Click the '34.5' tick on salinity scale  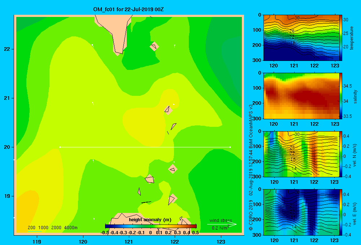click(347, 86)
